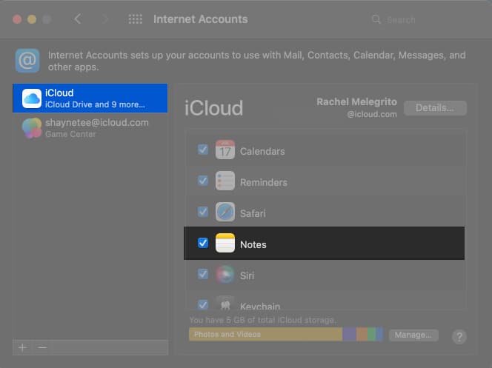
Task: Toggle the Keychain checkbox
Action: [x=203, y=304]
